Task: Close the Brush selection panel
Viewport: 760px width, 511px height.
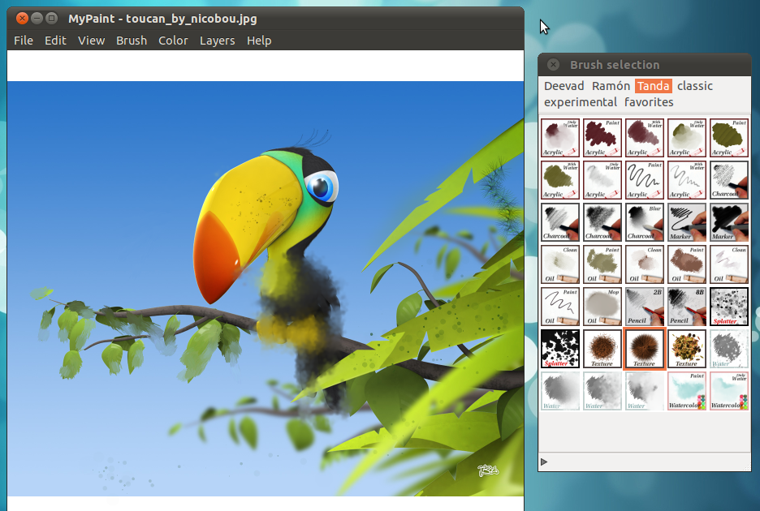Action: [553, 64]
